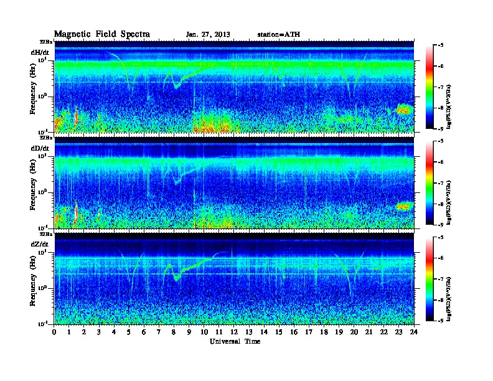Click the "dZ/dt" panel label
This screenshot has height=381, width=493.
pos(40,244)
